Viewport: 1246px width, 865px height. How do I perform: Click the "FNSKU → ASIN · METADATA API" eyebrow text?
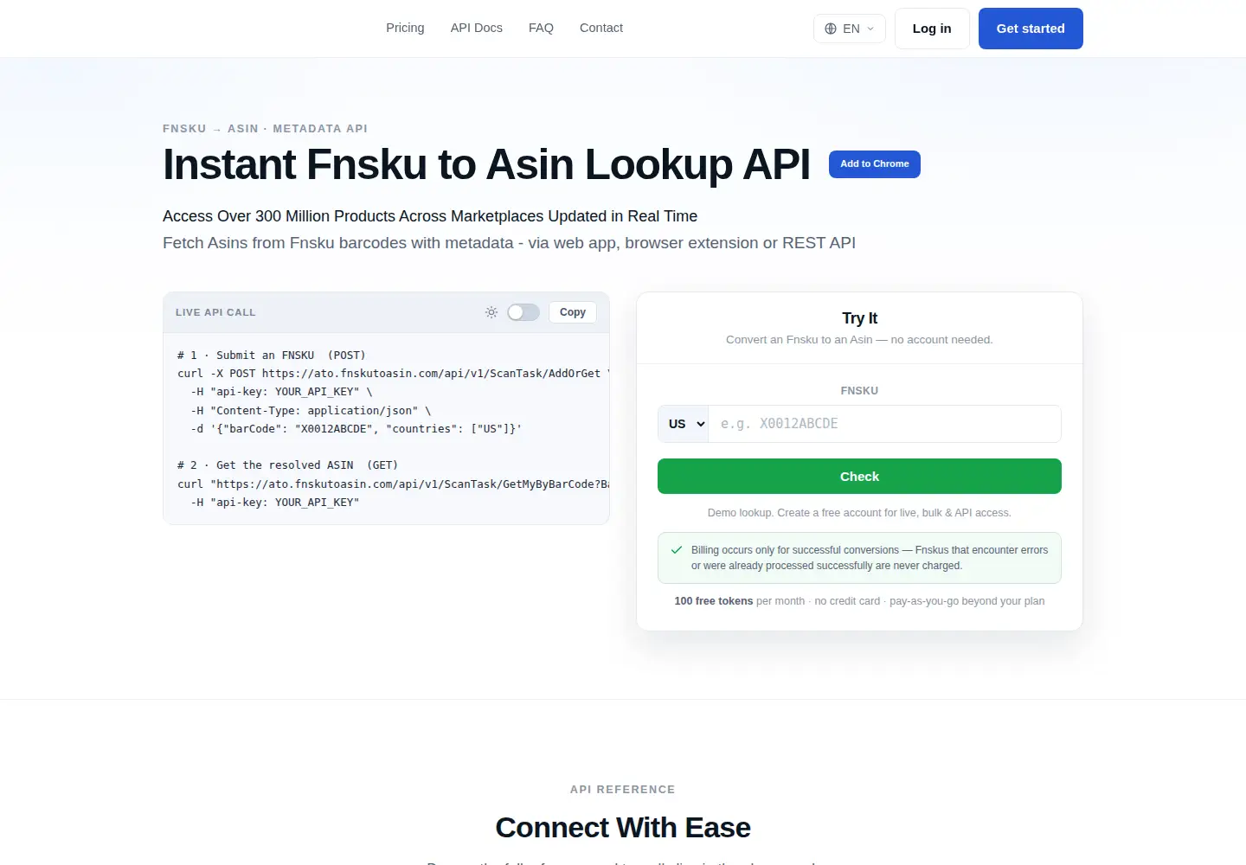(265, 129)
